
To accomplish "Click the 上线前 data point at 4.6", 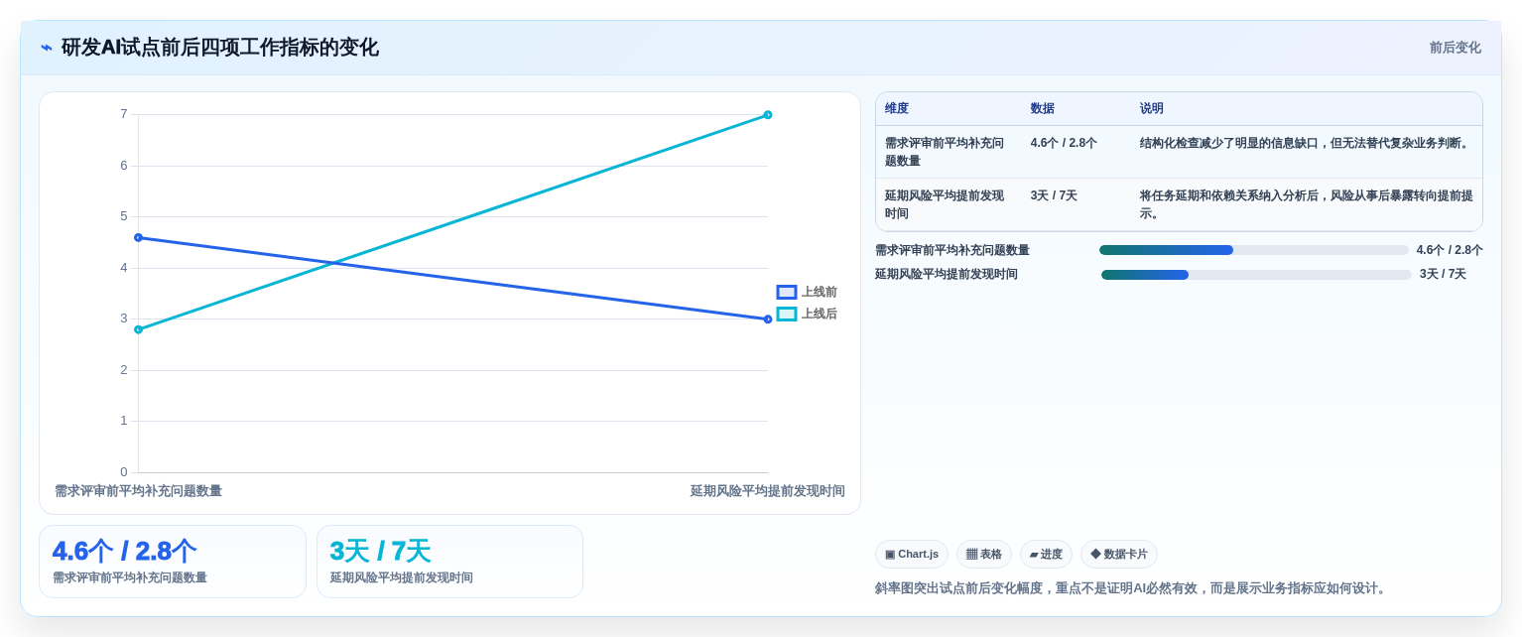I will [139, 237].
